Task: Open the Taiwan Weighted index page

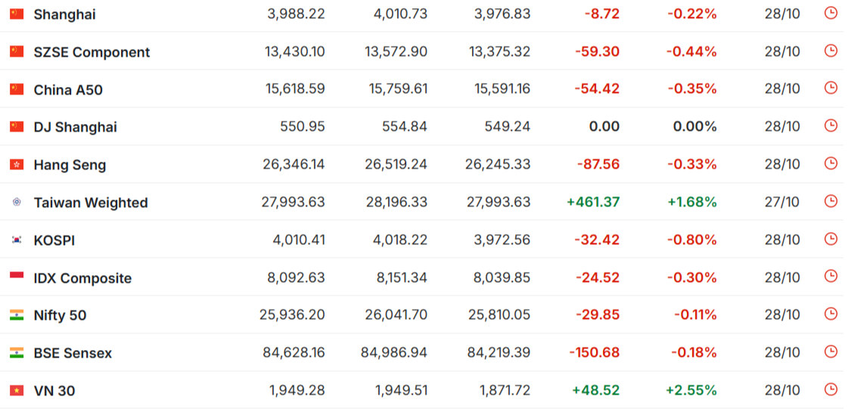Action: [91, 203]
